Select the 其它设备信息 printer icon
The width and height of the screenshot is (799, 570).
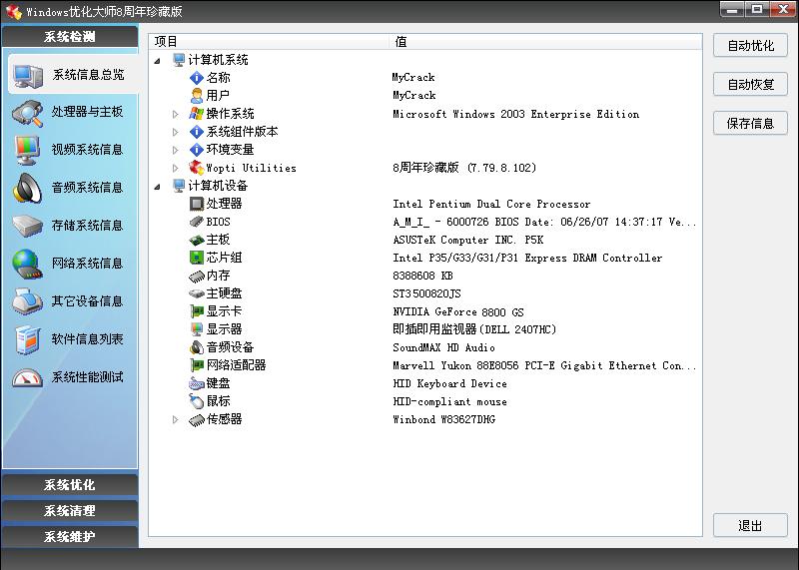pyautogui.click(x=28, y=301)
